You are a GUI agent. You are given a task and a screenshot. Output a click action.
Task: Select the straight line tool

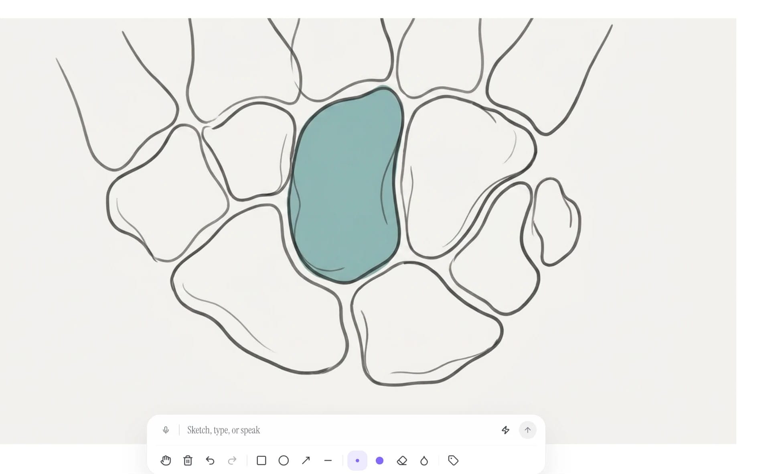pyautogui.click(x=328, y=460)
